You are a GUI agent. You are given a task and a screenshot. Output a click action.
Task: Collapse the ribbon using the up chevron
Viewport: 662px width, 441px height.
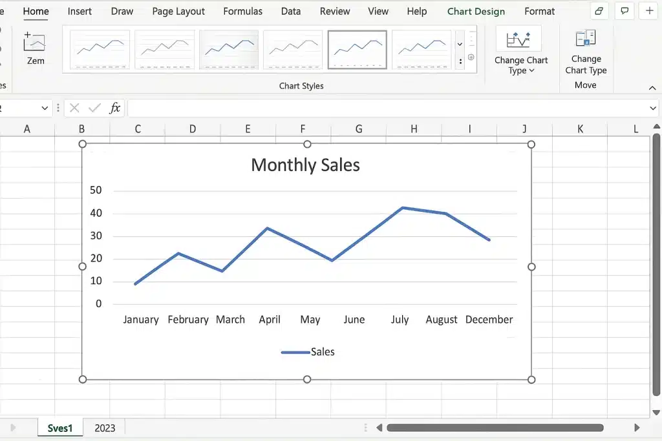point(652,88)
